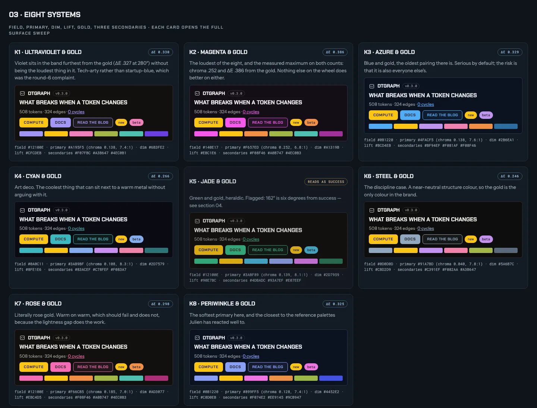537x408 pixels.
Task: Follow the '0 cycles' link in K4 Cyan card
Action: (76, 228)
